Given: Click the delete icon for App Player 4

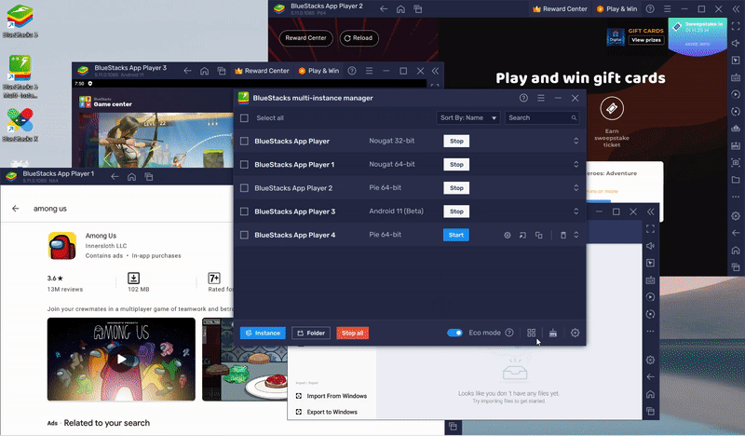Looking at the screenshot, I should pos(562,235).
